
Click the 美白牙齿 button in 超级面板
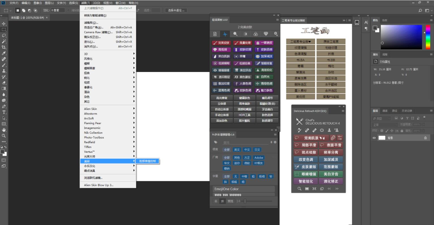[x=243, y=70]
